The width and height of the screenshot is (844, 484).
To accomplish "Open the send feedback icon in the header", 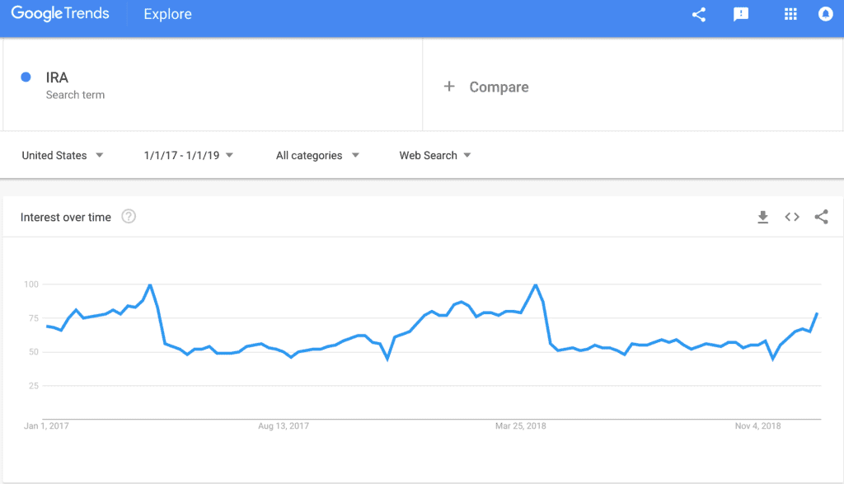I will 741,15.
